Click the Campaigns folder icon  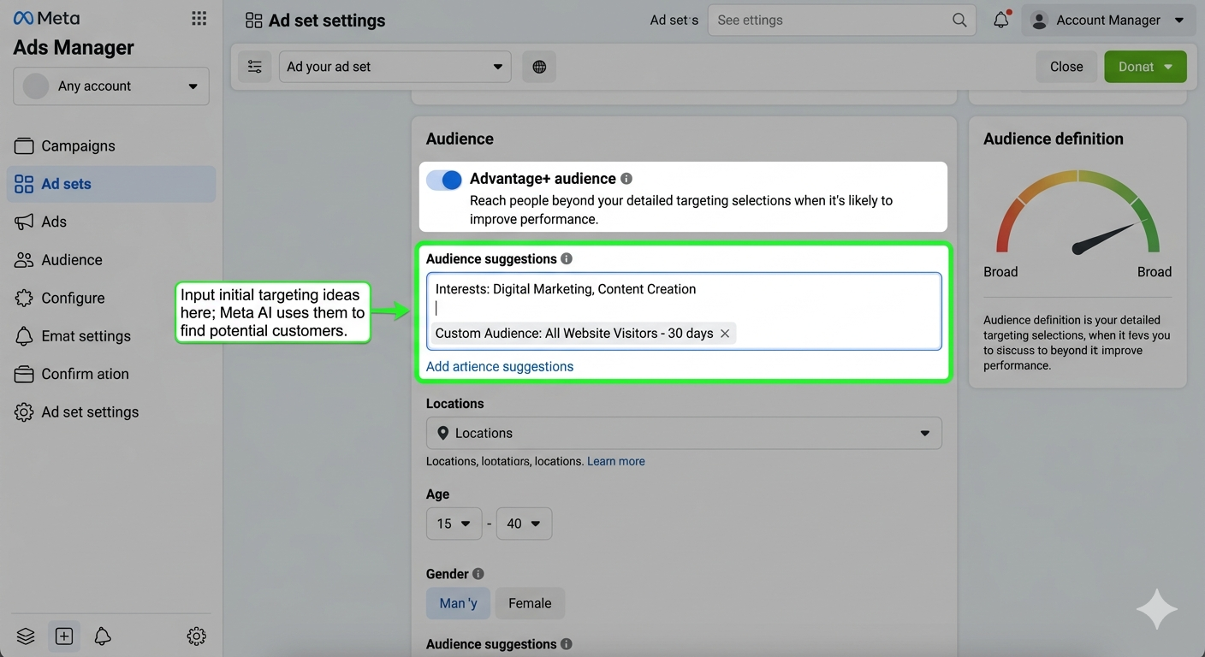[24, 145]
